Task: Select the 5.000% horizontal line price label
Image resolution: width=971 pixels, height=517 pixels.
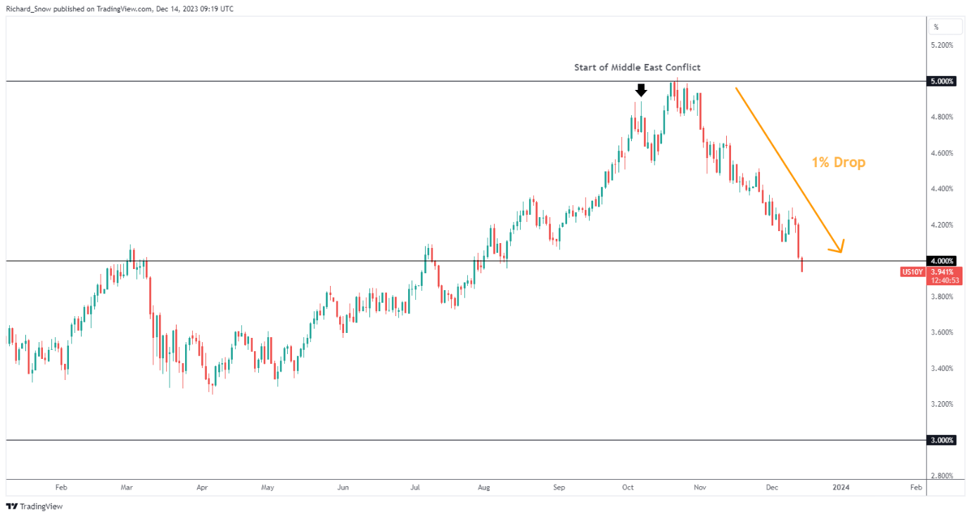Action: click(x=942, y=81)
